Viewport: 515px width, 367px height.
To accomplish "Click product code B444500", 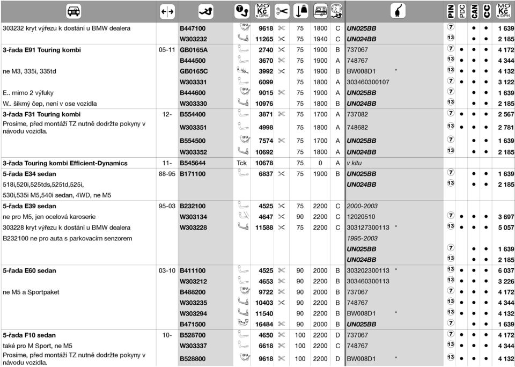I will pyautogui.click(x=193, y=61).
